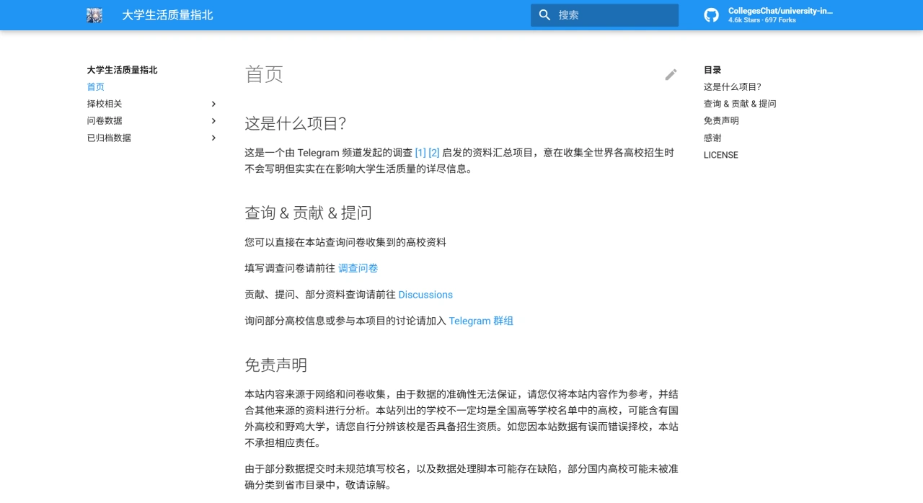Focus the 搜索 search input field
The image size is (923, 503).
pyautogui.click(x=604, y=15)
